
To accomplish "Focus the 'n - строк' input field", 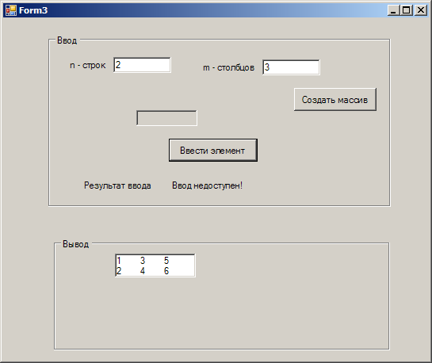I will [x=142, y=65].
